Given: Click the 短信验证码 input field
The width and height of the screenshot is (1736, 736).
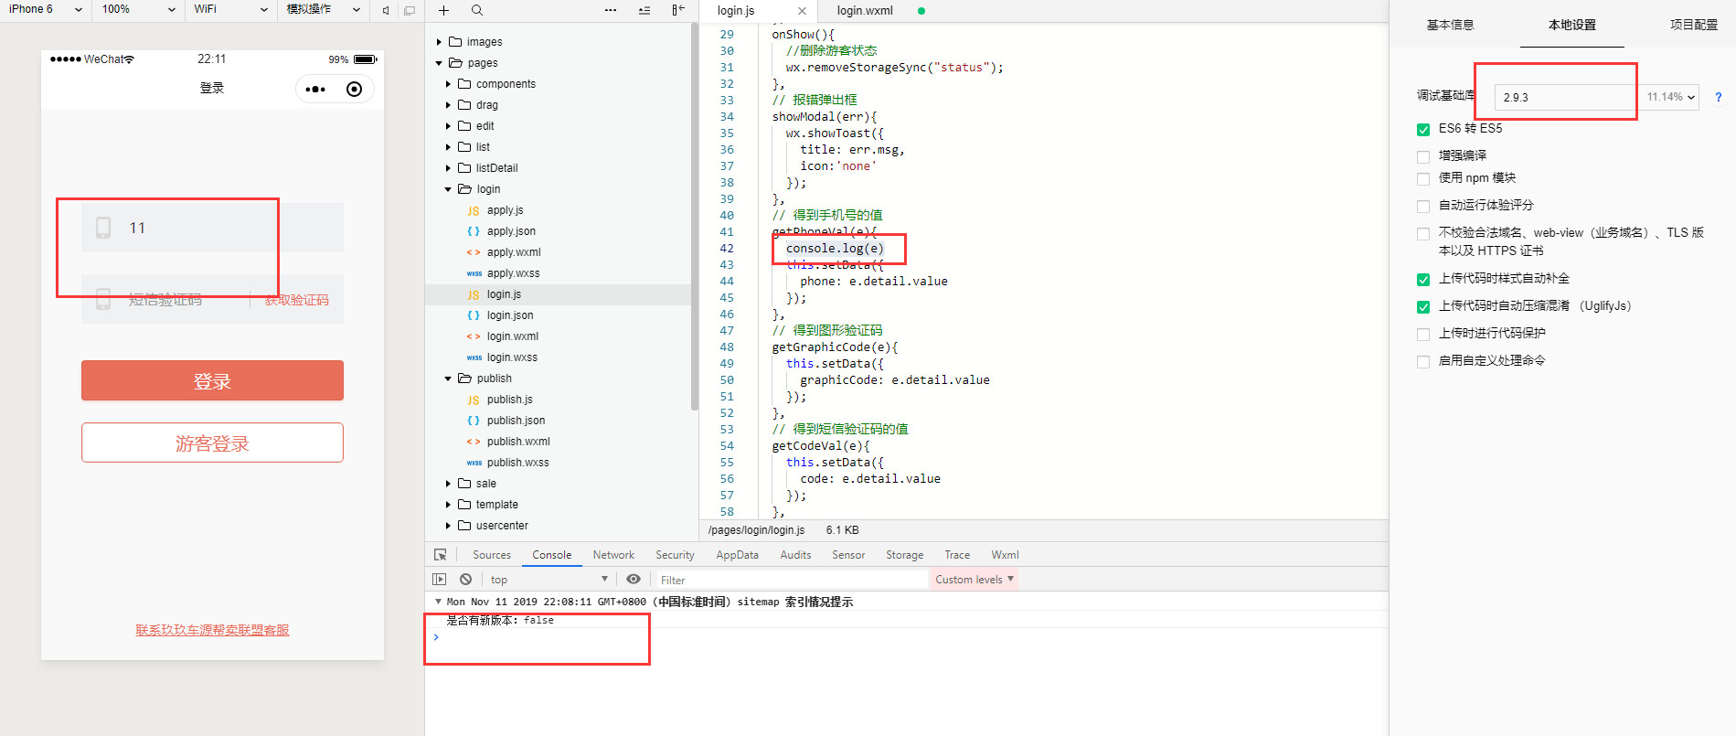Looking at the screenshot, I should point(165,299).
